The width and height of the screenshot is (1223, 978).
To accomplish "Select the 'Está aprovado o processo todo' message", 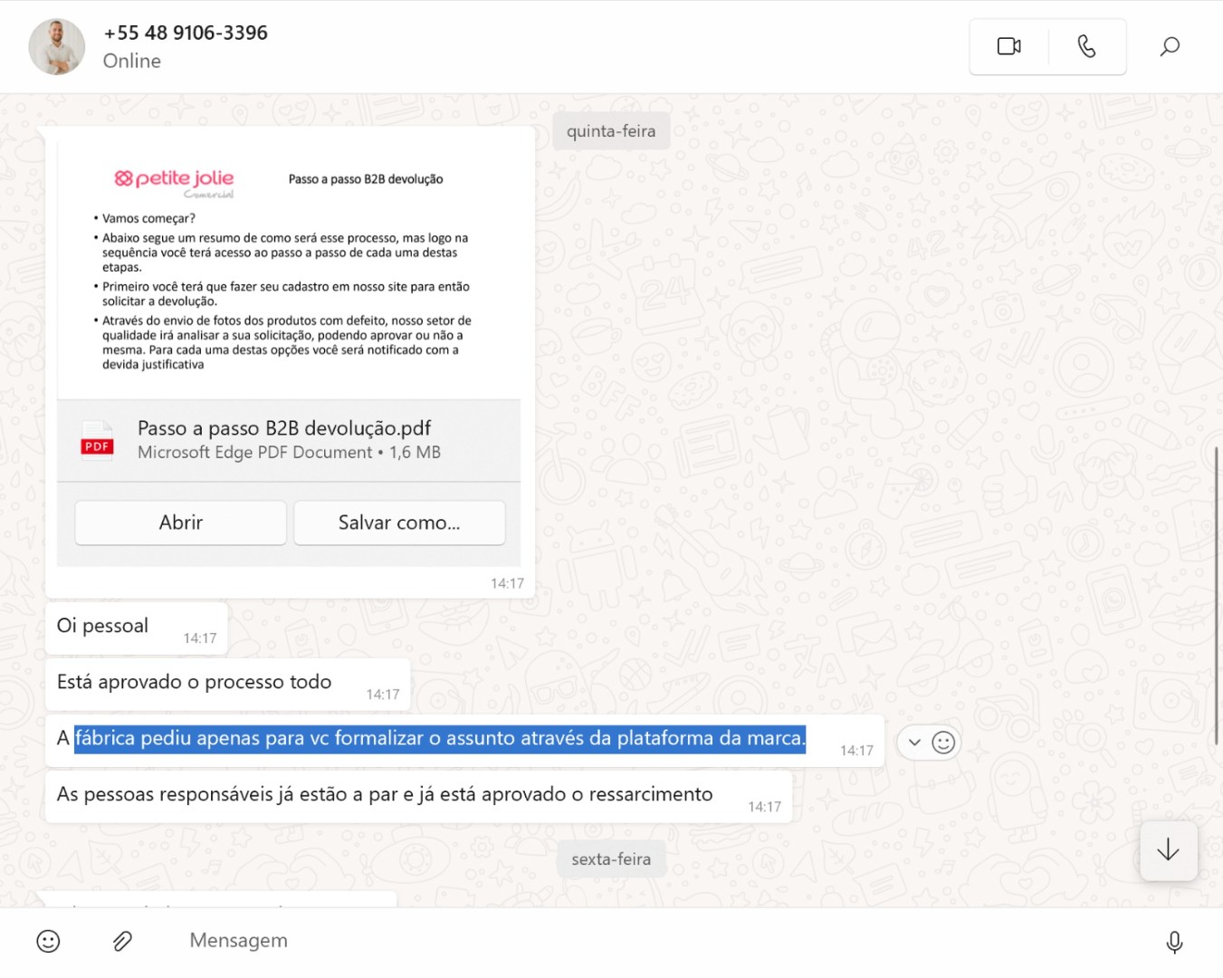I will pyautogui.click(x=195, y=683).
